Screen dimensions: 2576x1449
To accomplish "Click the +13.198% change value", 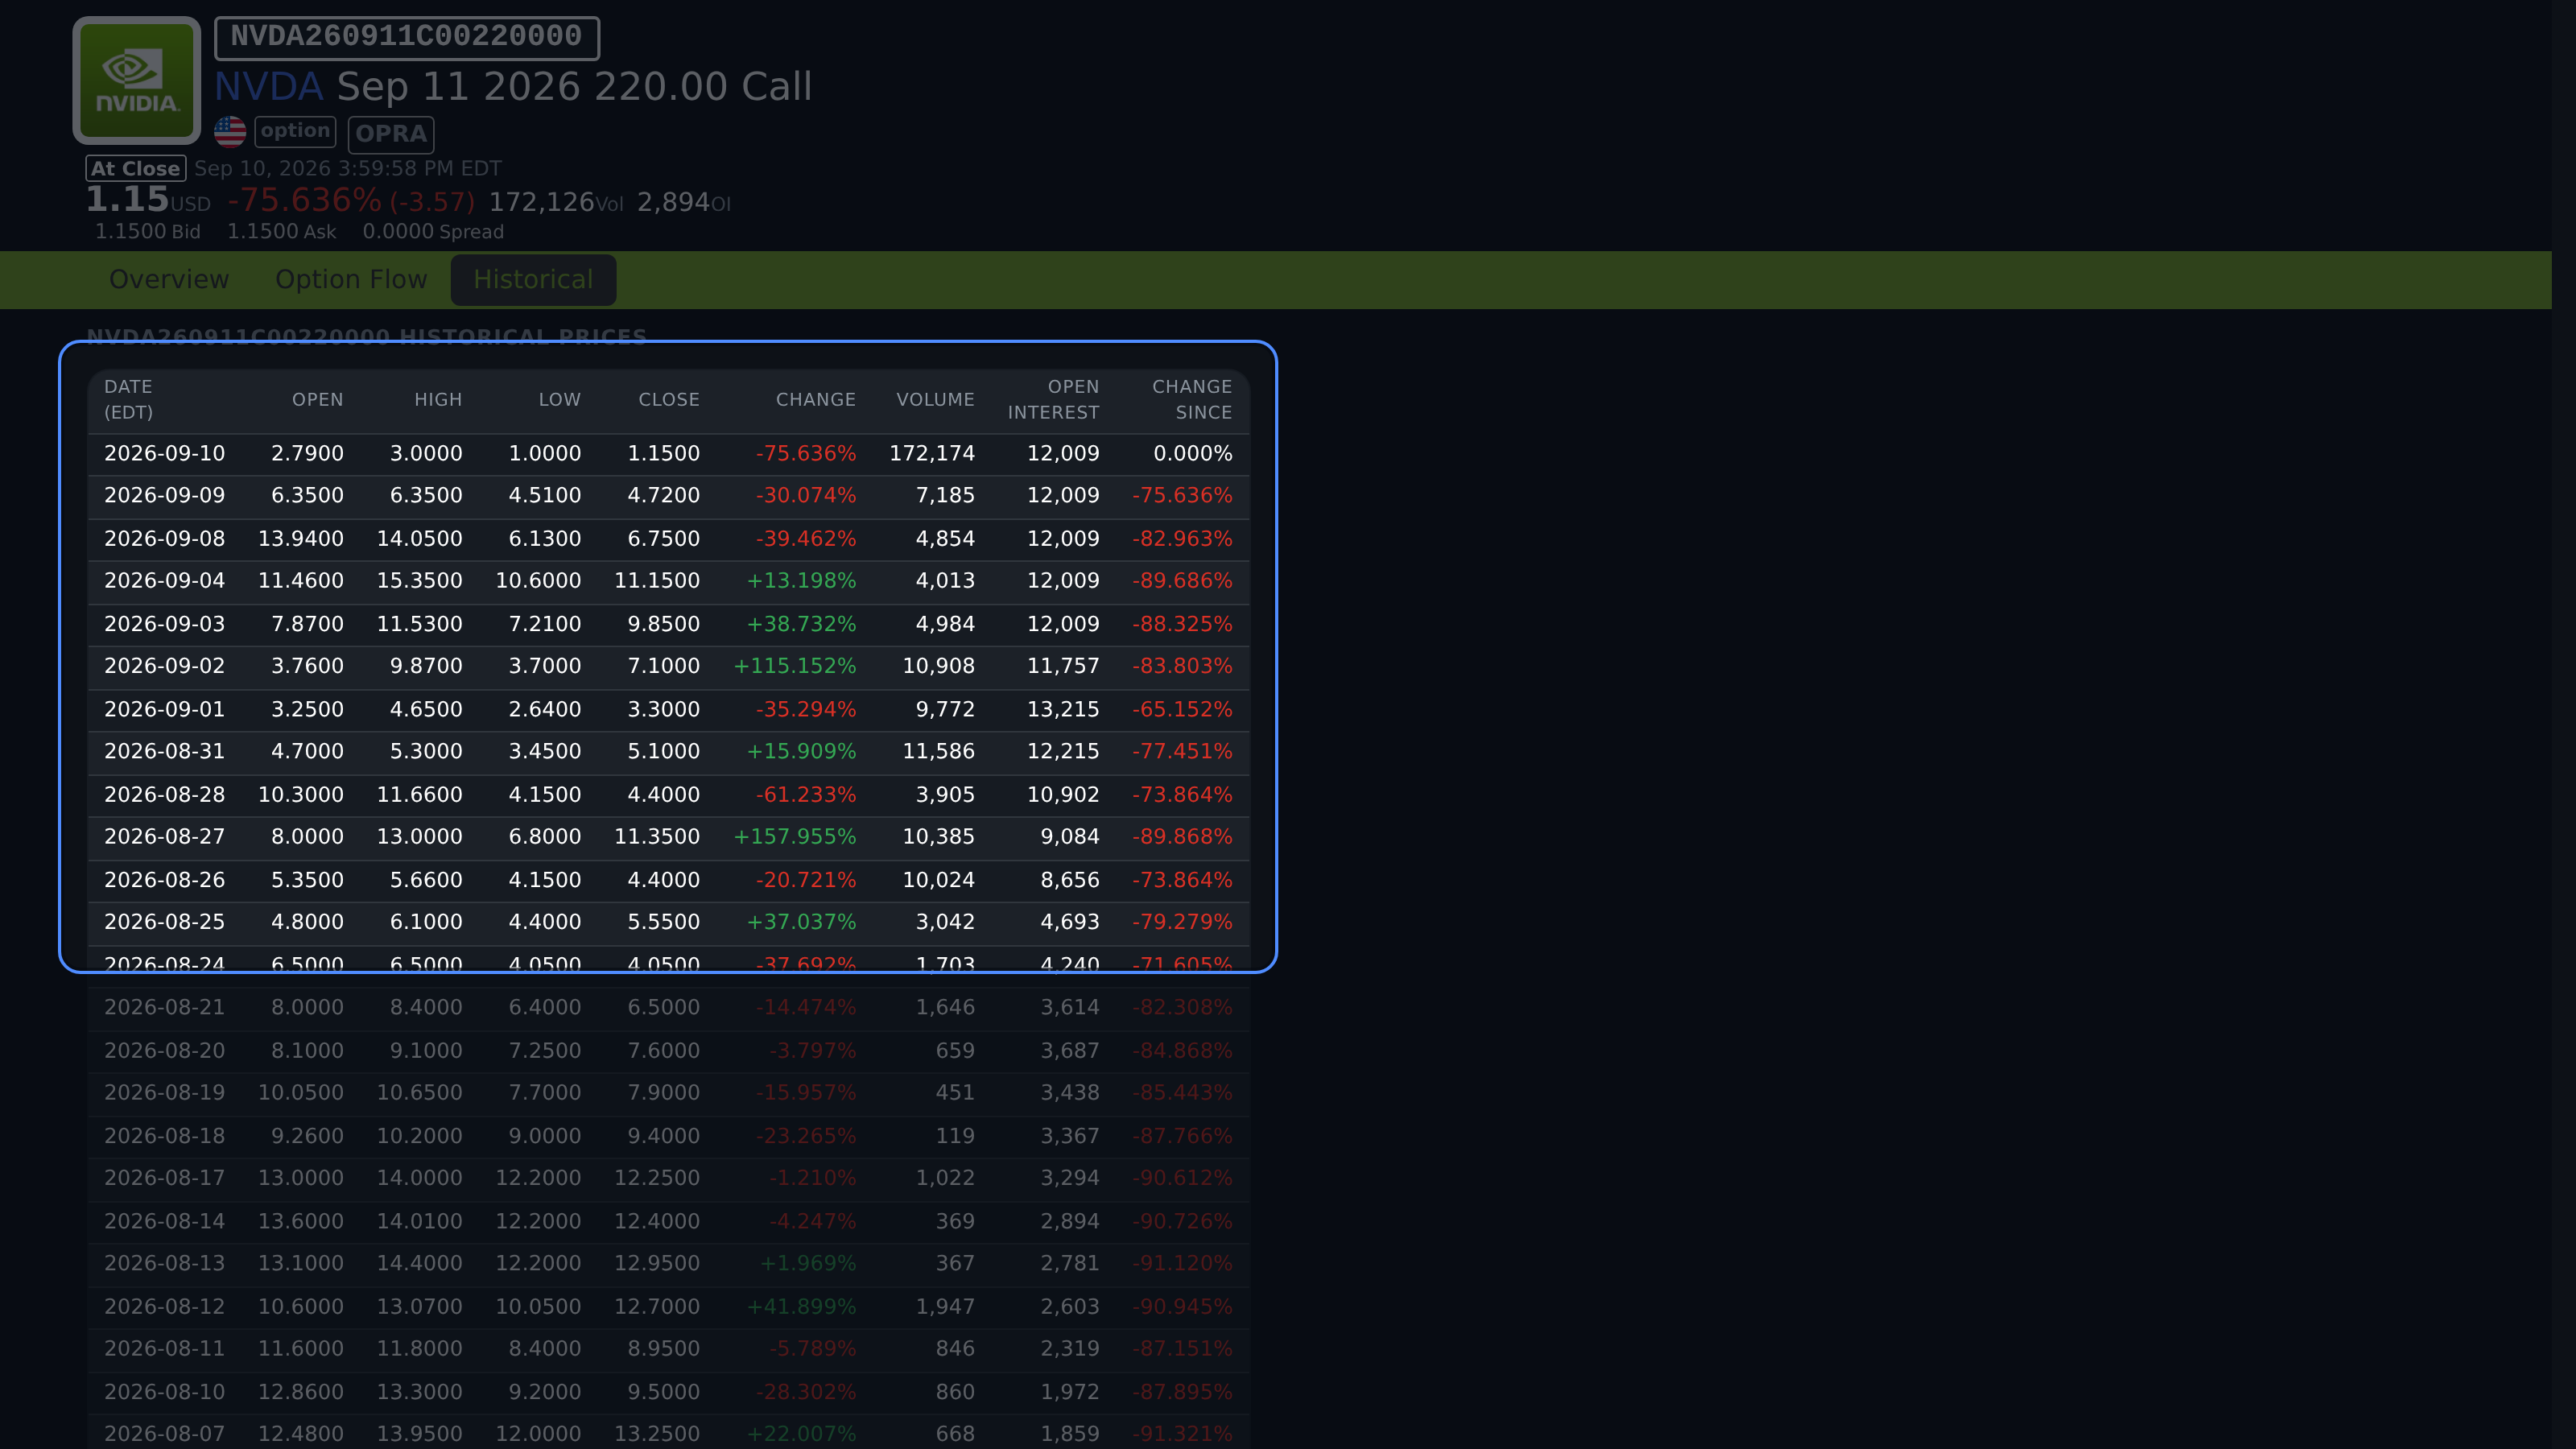I will 801,581.
